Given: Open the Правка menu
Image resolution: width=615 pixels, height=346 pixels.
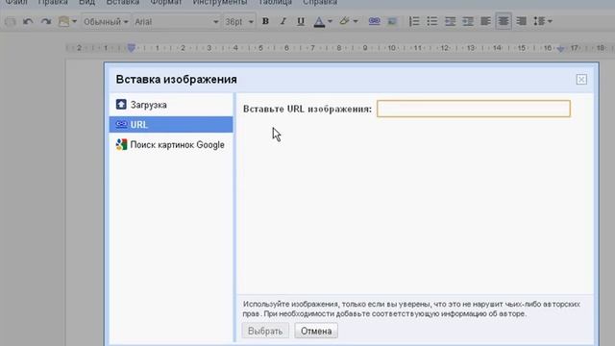Looking at the screenshot, I should point(53,2).
